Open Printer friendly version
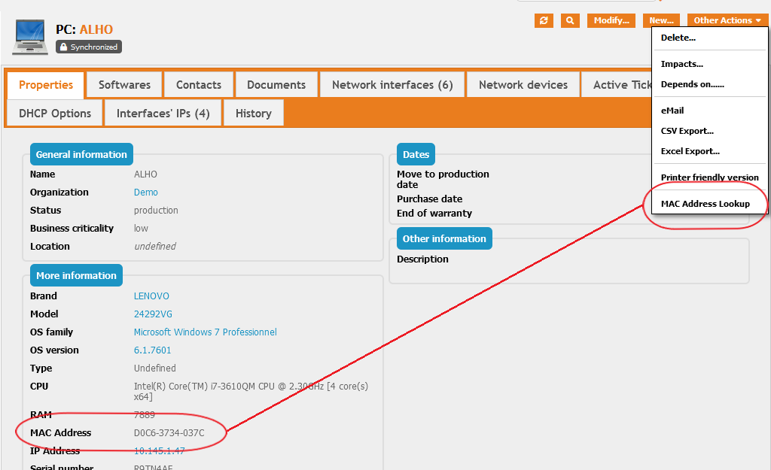This screenshot has width=771, height=470. 709,177
